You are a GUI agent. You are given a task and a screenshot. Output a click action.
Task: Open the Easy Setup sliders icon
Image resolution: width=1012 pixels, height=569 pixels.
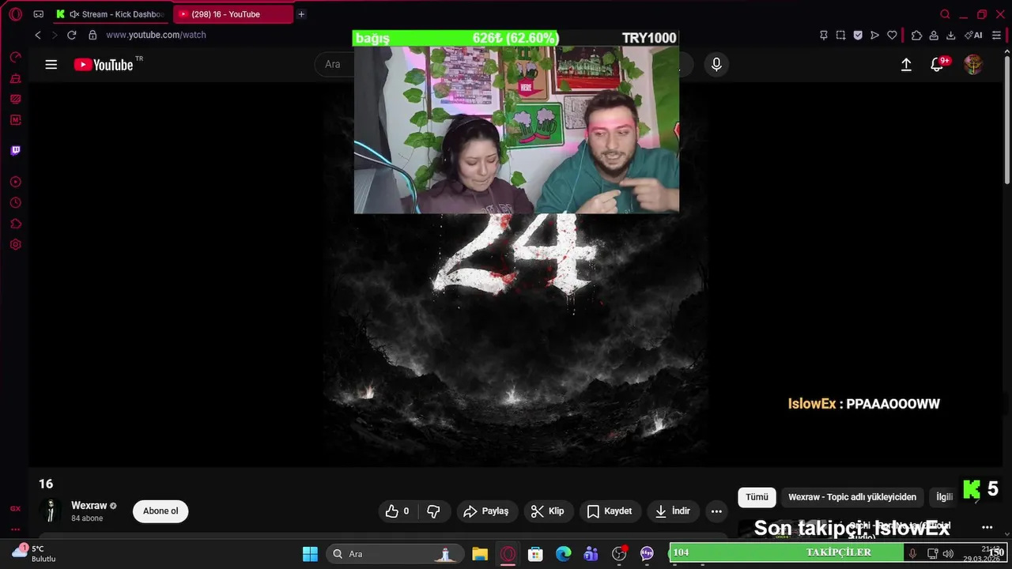996,35
